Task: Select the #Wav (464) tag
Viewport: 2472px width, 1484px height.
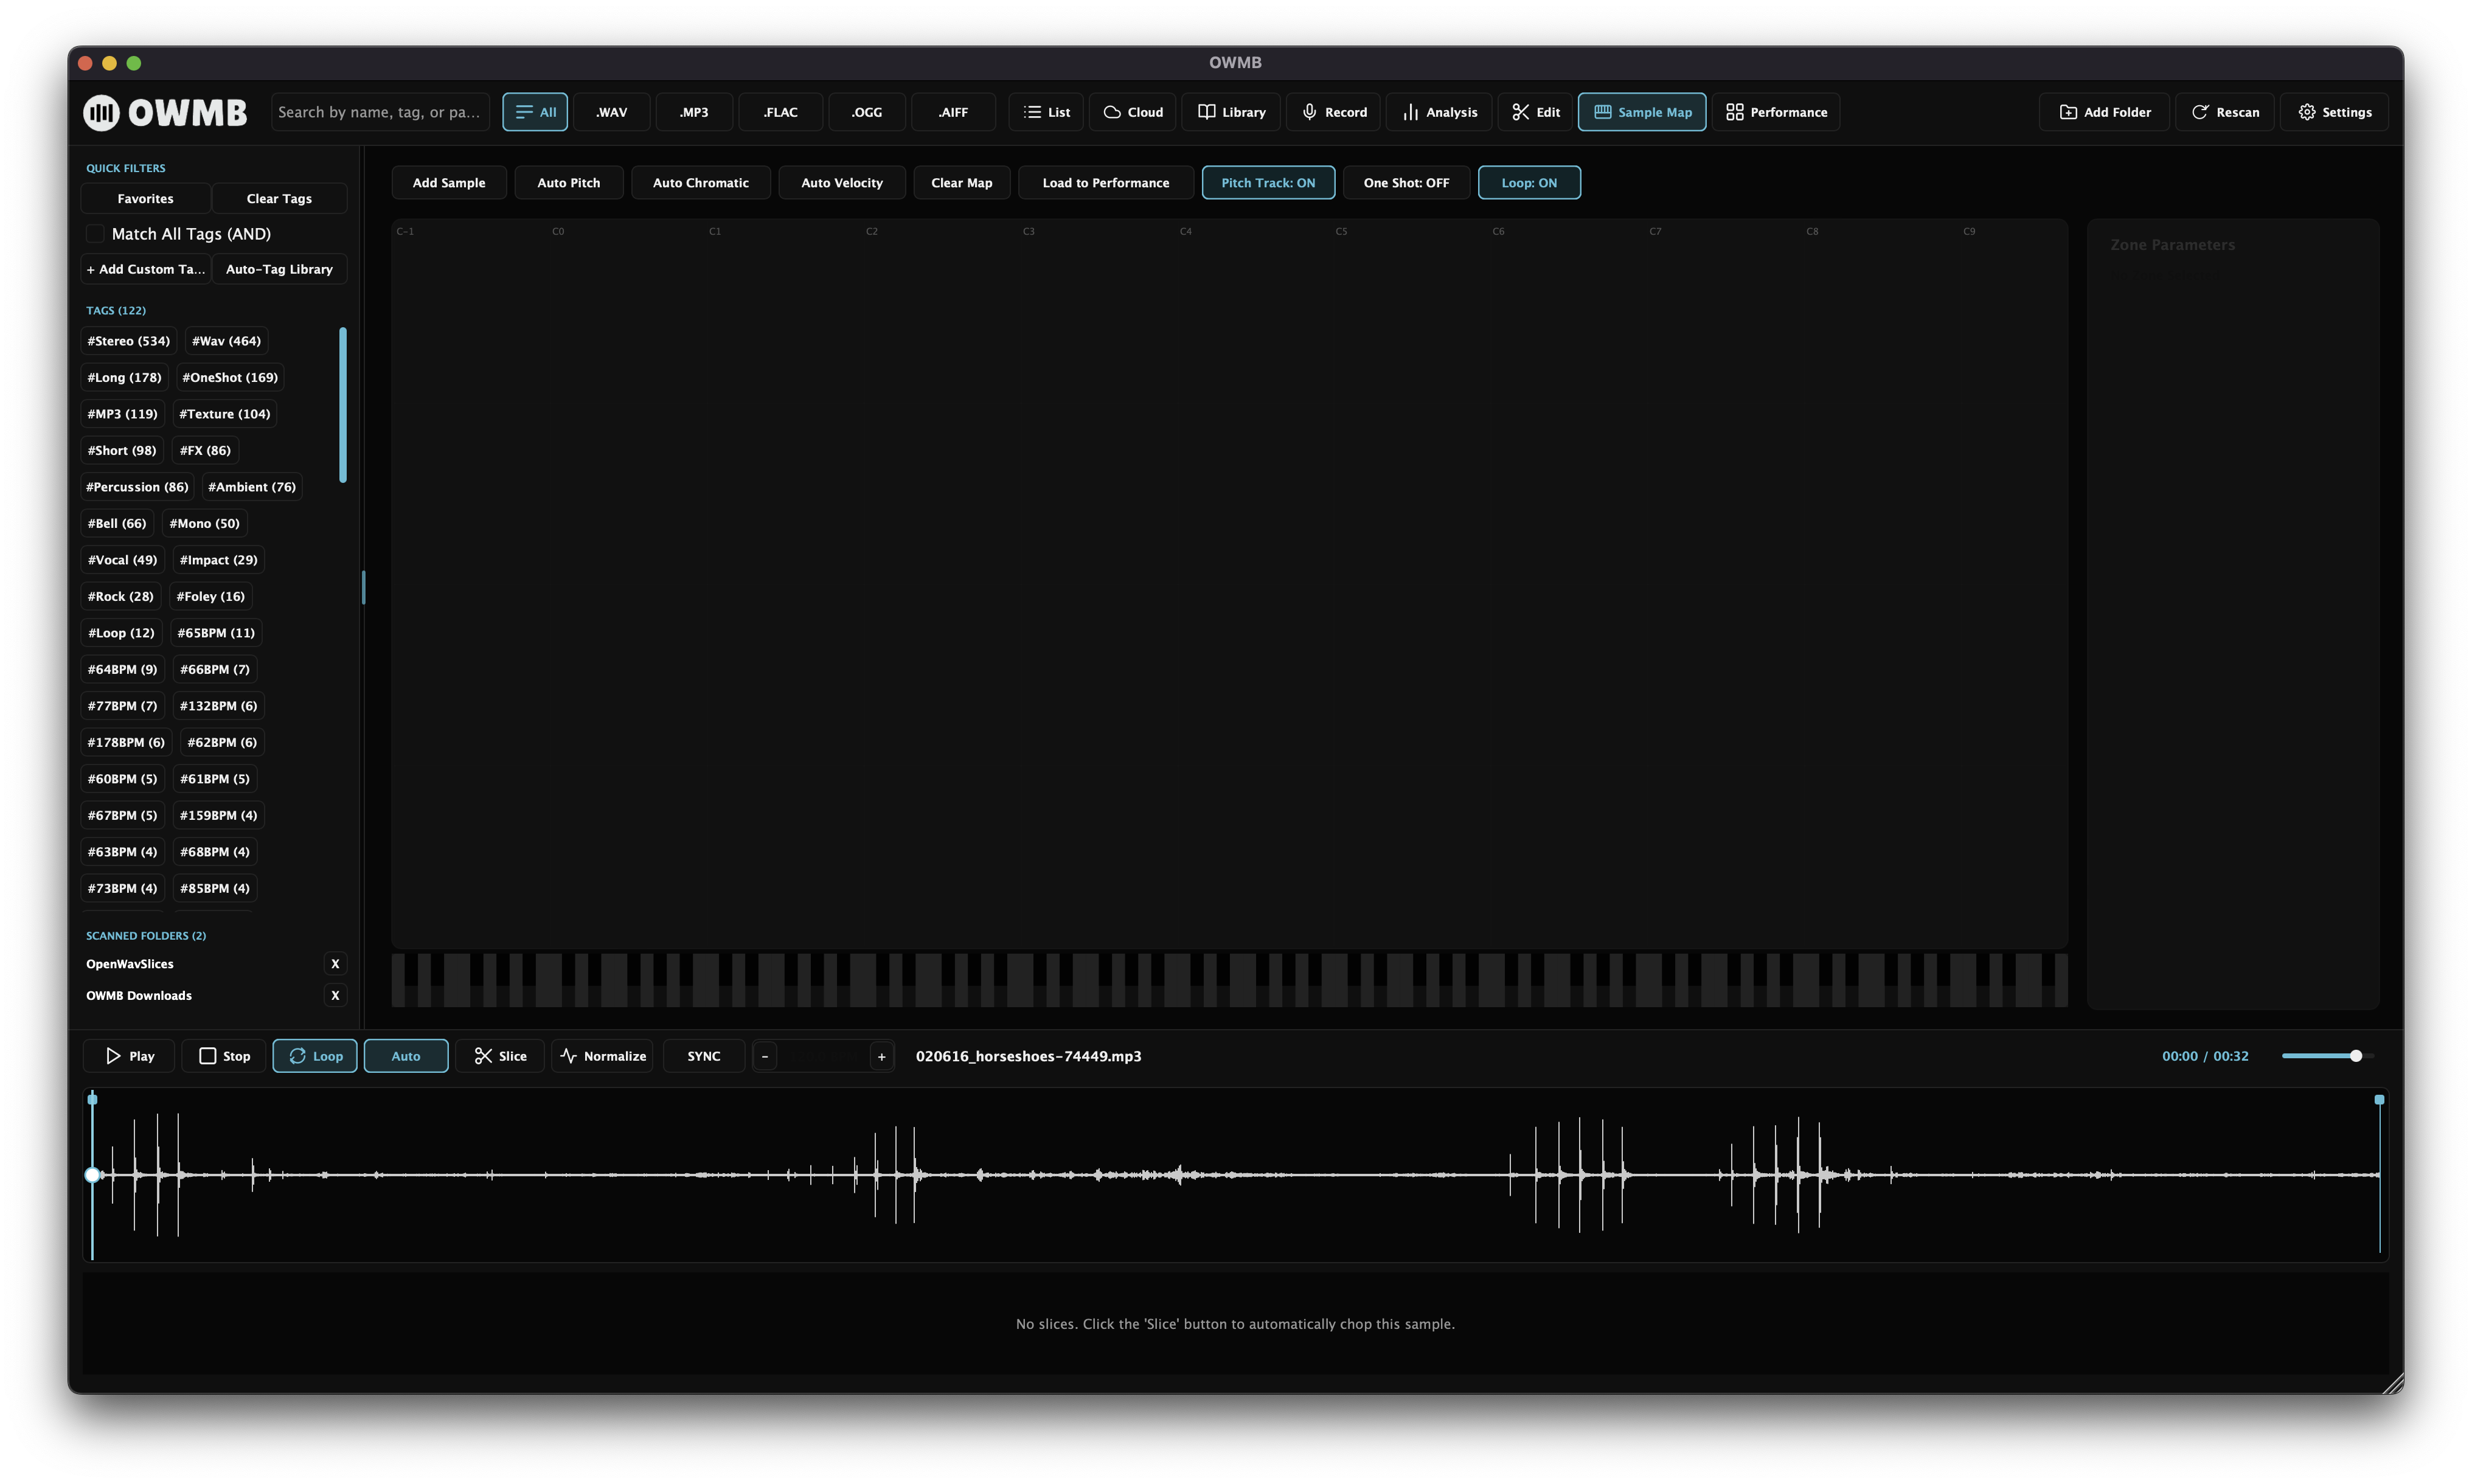Action: (226, 341)
